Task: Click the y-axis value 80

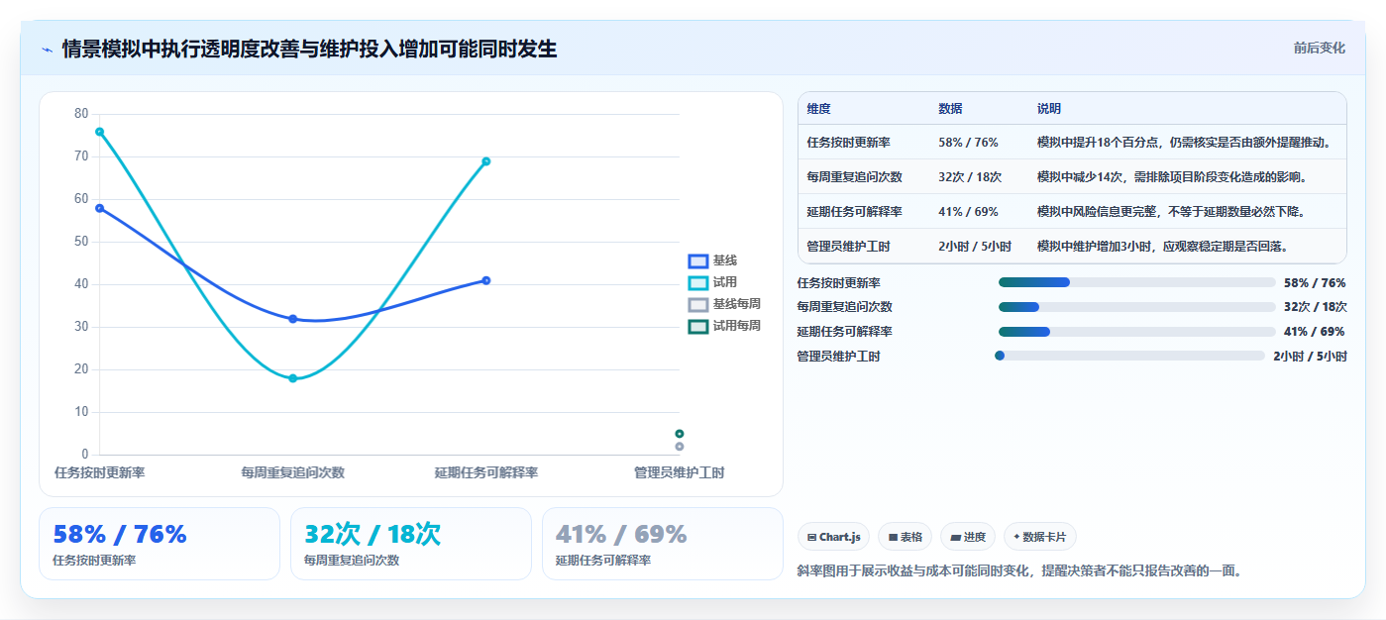Action: tap(81, 114)
